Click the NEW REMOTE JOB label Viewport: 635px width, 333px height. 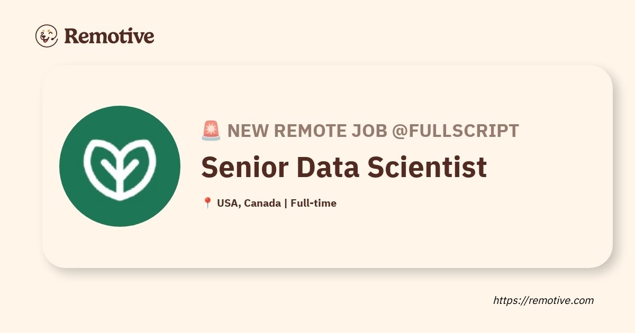click(x=307, y=131)
